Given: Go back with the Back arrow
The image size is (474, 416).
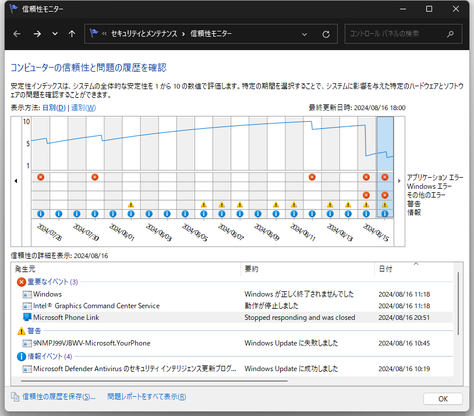Looking at the screenshot, I should tap(17, 34).
